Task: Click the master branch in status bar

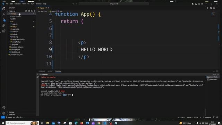Action: (9, 117)
